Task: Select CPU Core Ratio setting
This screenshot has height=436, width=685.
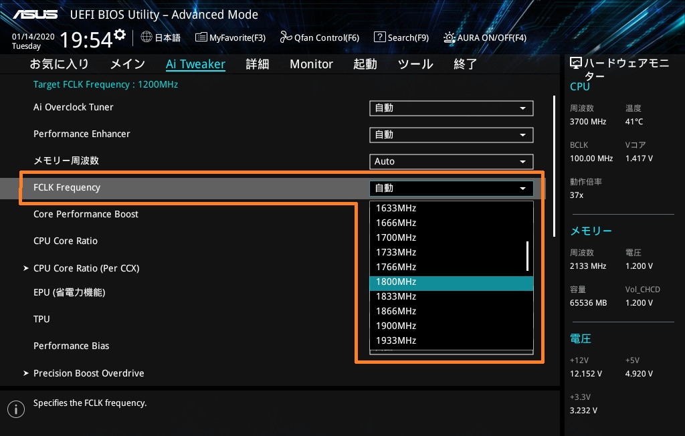Action: click(66, 241)
